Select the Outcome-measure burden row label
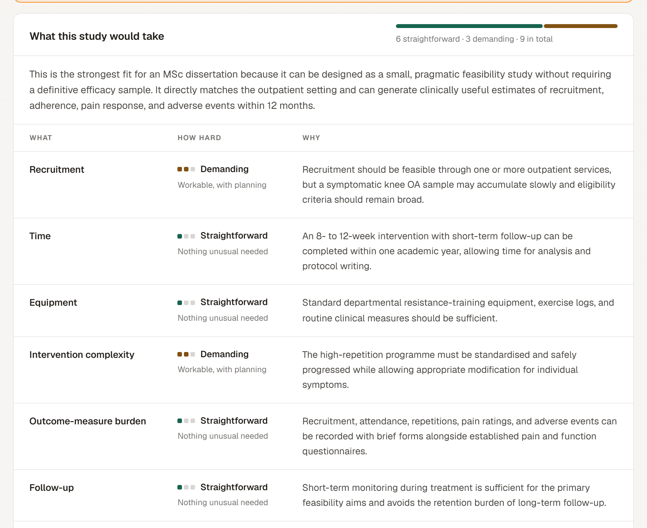 pyautogui.click(x=88, y=421)
